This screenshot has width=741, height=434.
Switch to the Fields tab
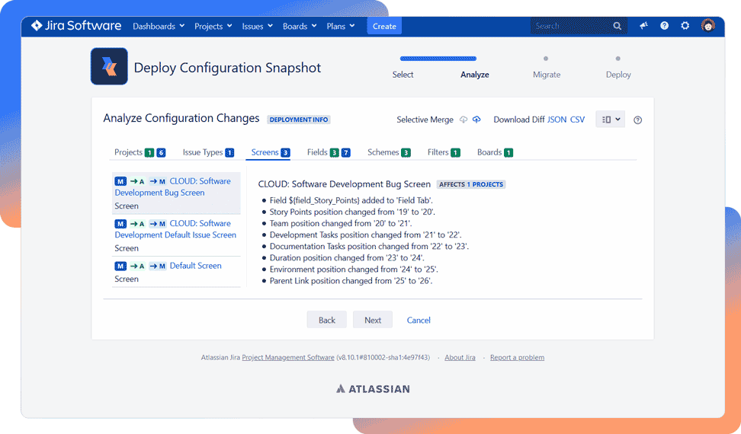[x=317, y=152]
